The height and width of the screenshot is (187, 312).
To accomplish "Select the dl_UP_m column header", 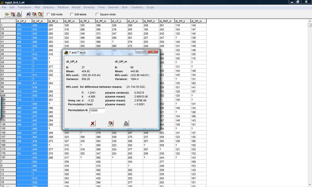I will pyautogui.click(x=40, y=21).
